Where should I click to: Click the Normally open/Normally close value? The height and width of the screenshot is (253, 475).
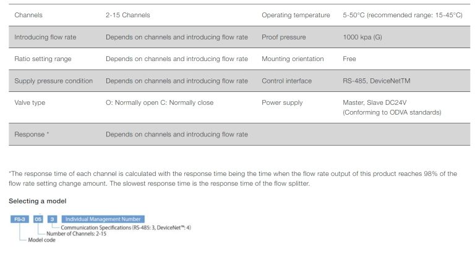160,102
